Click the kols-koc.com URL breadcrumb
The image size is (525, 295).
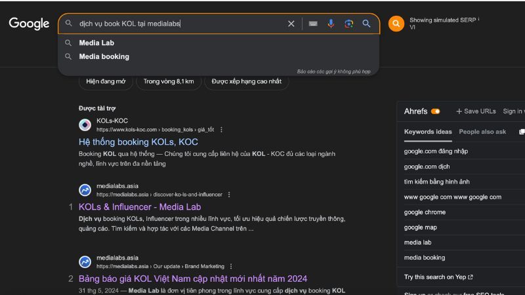tap(155, 129)
